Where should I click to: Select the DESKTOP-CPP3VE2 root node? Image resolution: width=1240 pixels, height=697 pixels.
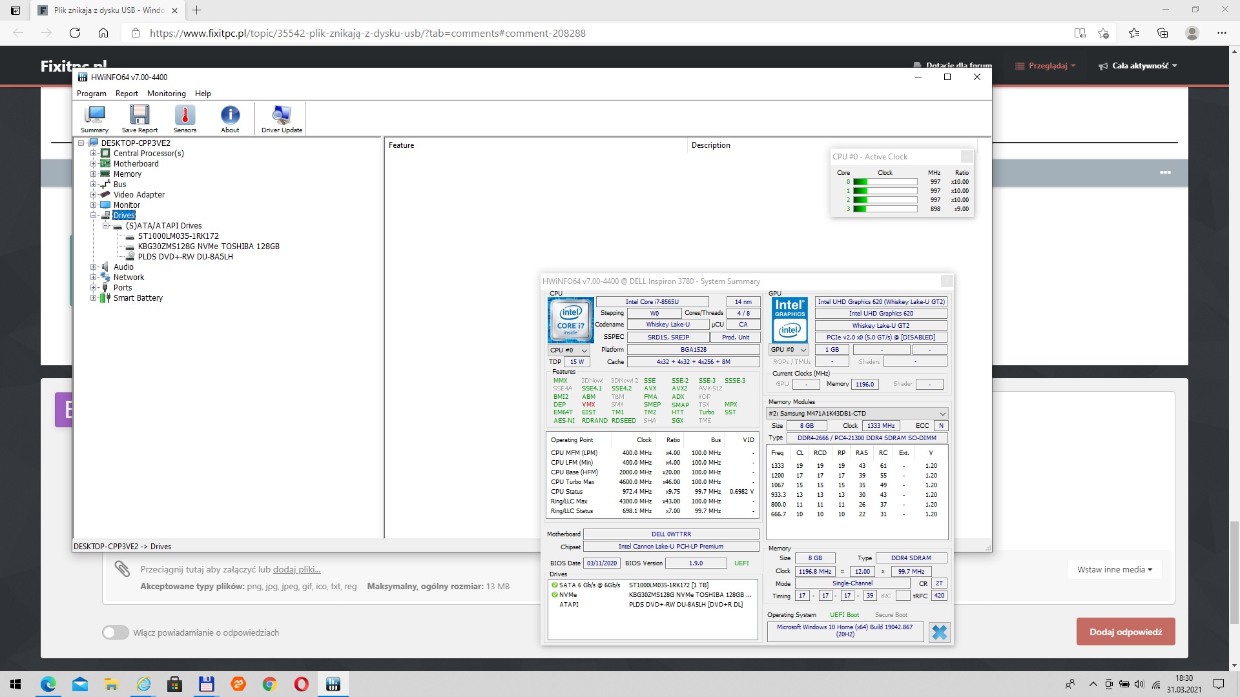point(136,143)
